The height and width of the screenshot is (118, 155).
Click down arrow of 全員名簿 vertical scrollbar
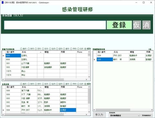pyautogui.click(x=89, y=112)
